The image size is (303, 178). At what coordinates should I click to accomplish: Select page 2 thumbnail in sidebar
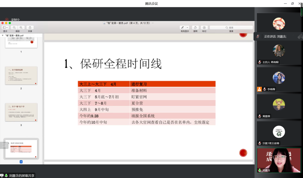[21, 76]
